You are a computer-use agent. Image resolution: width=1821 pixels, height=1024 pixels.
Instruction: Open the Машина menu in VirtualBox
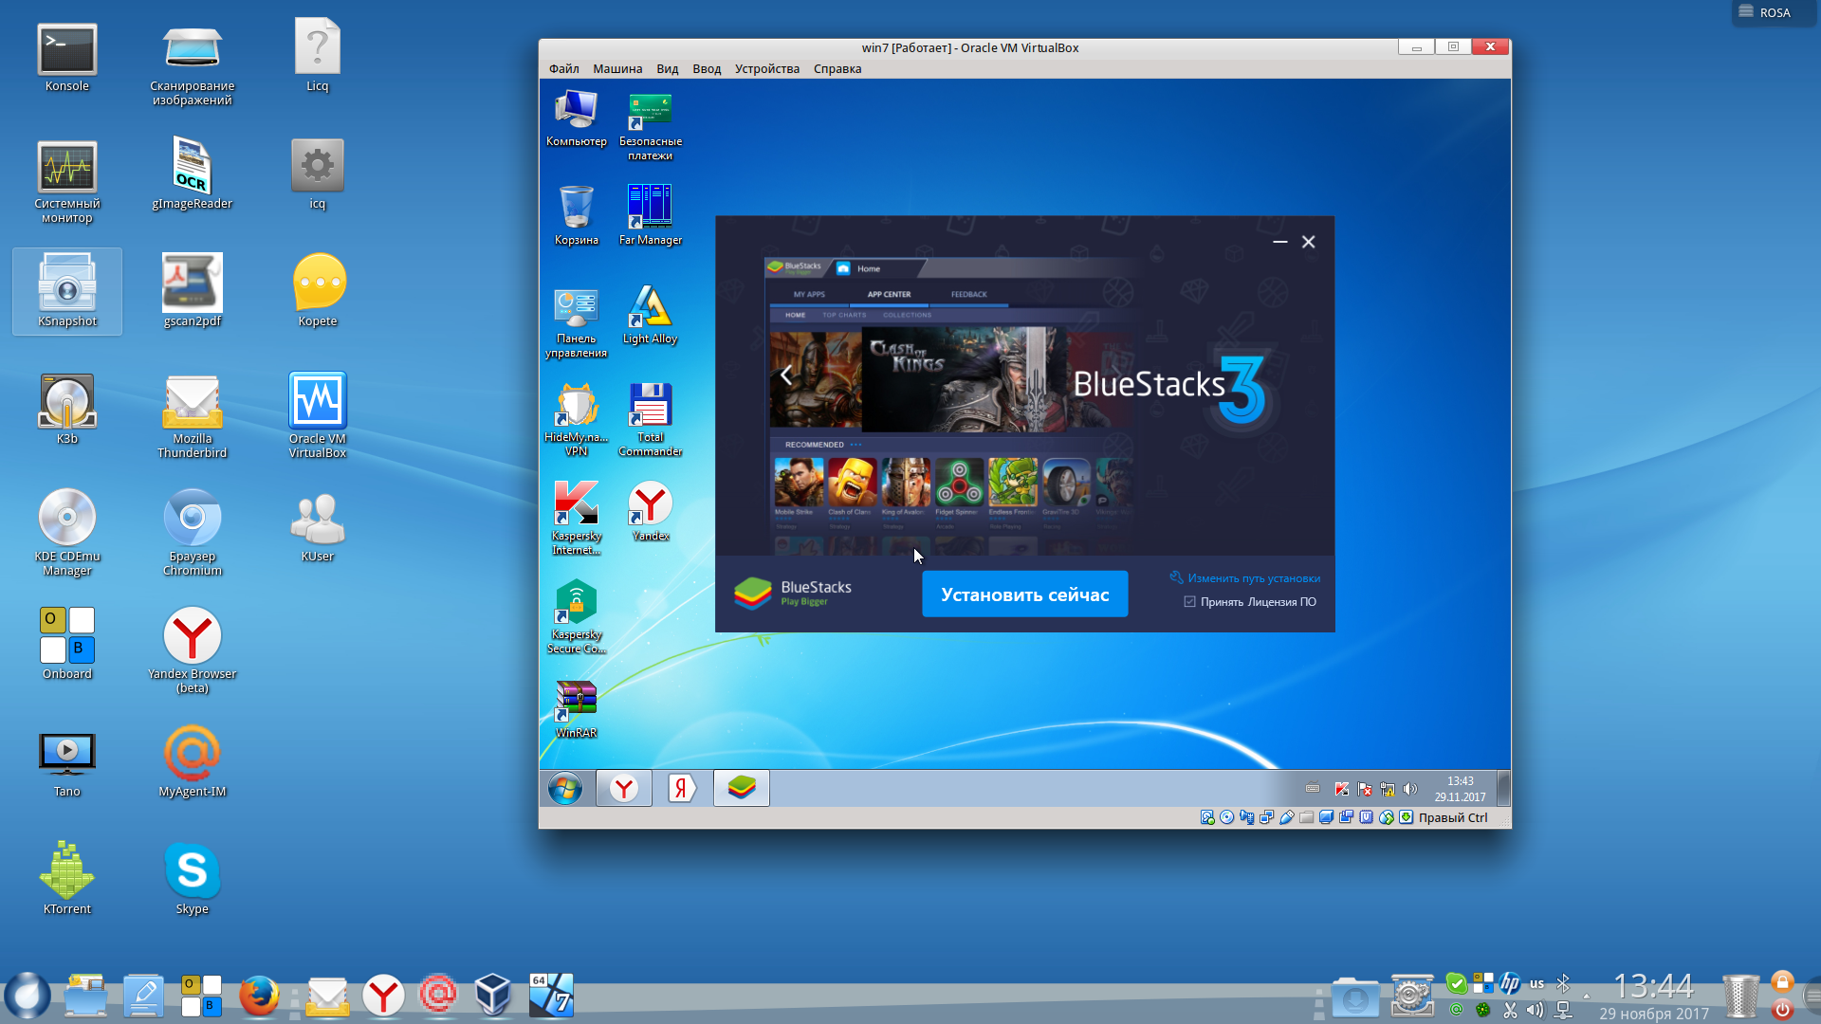pyautogui.click(x=617, y=69)
